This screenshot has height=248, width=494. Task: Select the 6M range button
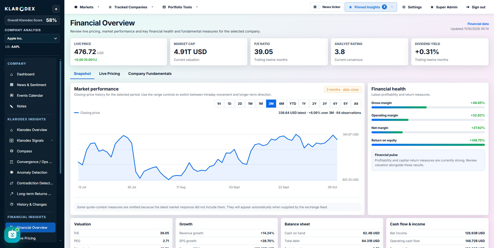point(282,103)
